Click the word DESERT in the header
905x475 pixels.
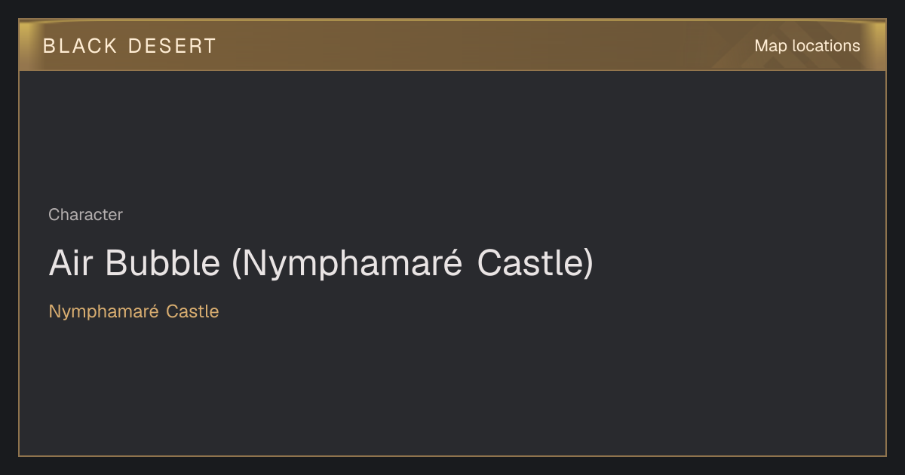173,46
